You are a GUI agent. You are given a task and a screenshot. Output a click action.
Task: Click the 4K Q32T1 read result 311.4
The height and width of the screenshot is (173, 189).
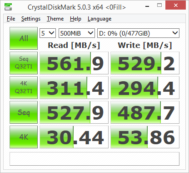[x=74, y=88]
